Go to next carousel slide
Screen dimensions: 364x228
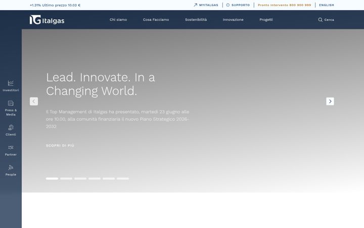[x=330, y=101]
